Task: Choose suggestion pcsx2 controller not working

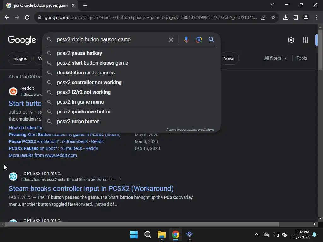Action: 132,82
